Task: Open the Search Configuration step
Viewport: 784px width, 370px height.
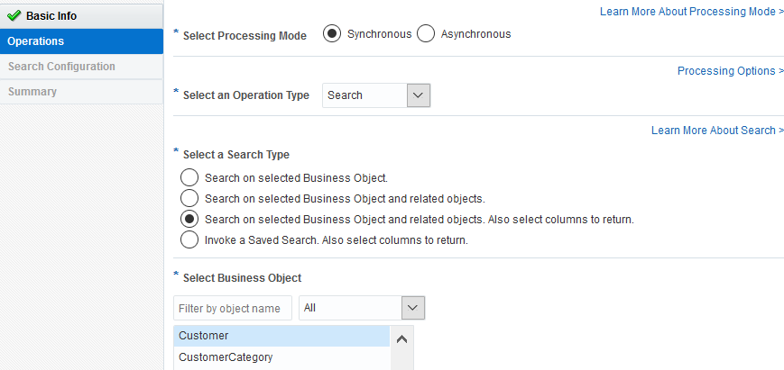Action: pos(61,67)
